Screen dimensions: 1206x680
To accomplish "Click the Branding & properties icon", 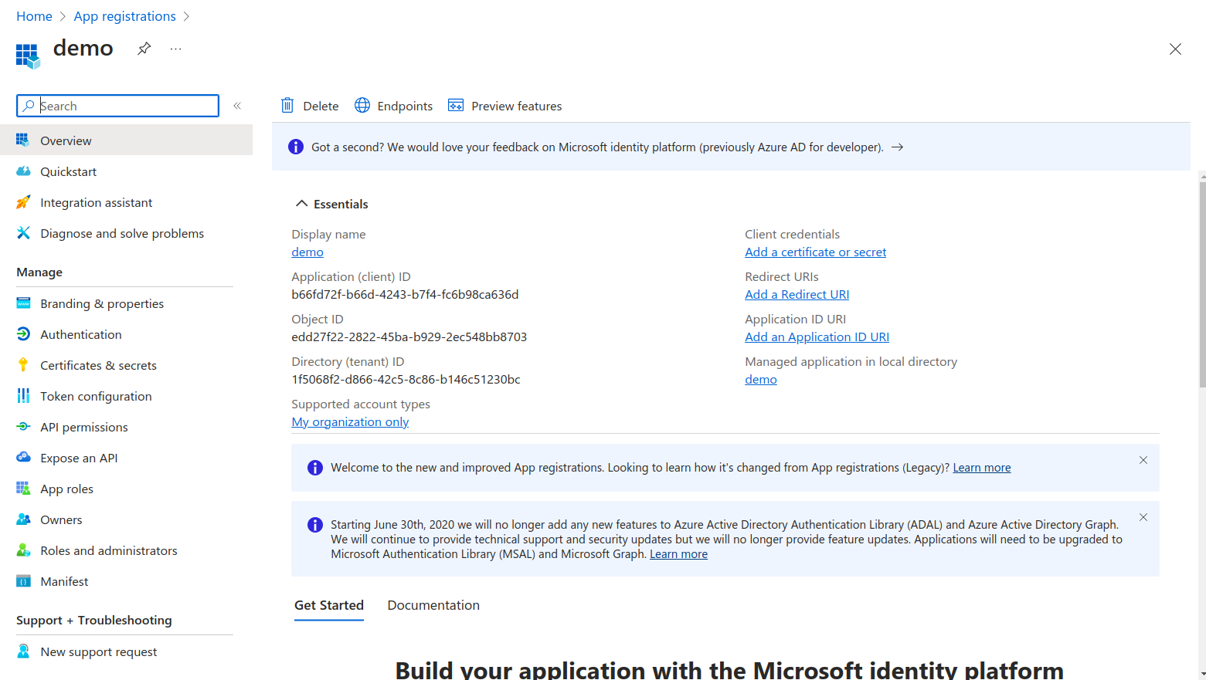I will point(23,303).
